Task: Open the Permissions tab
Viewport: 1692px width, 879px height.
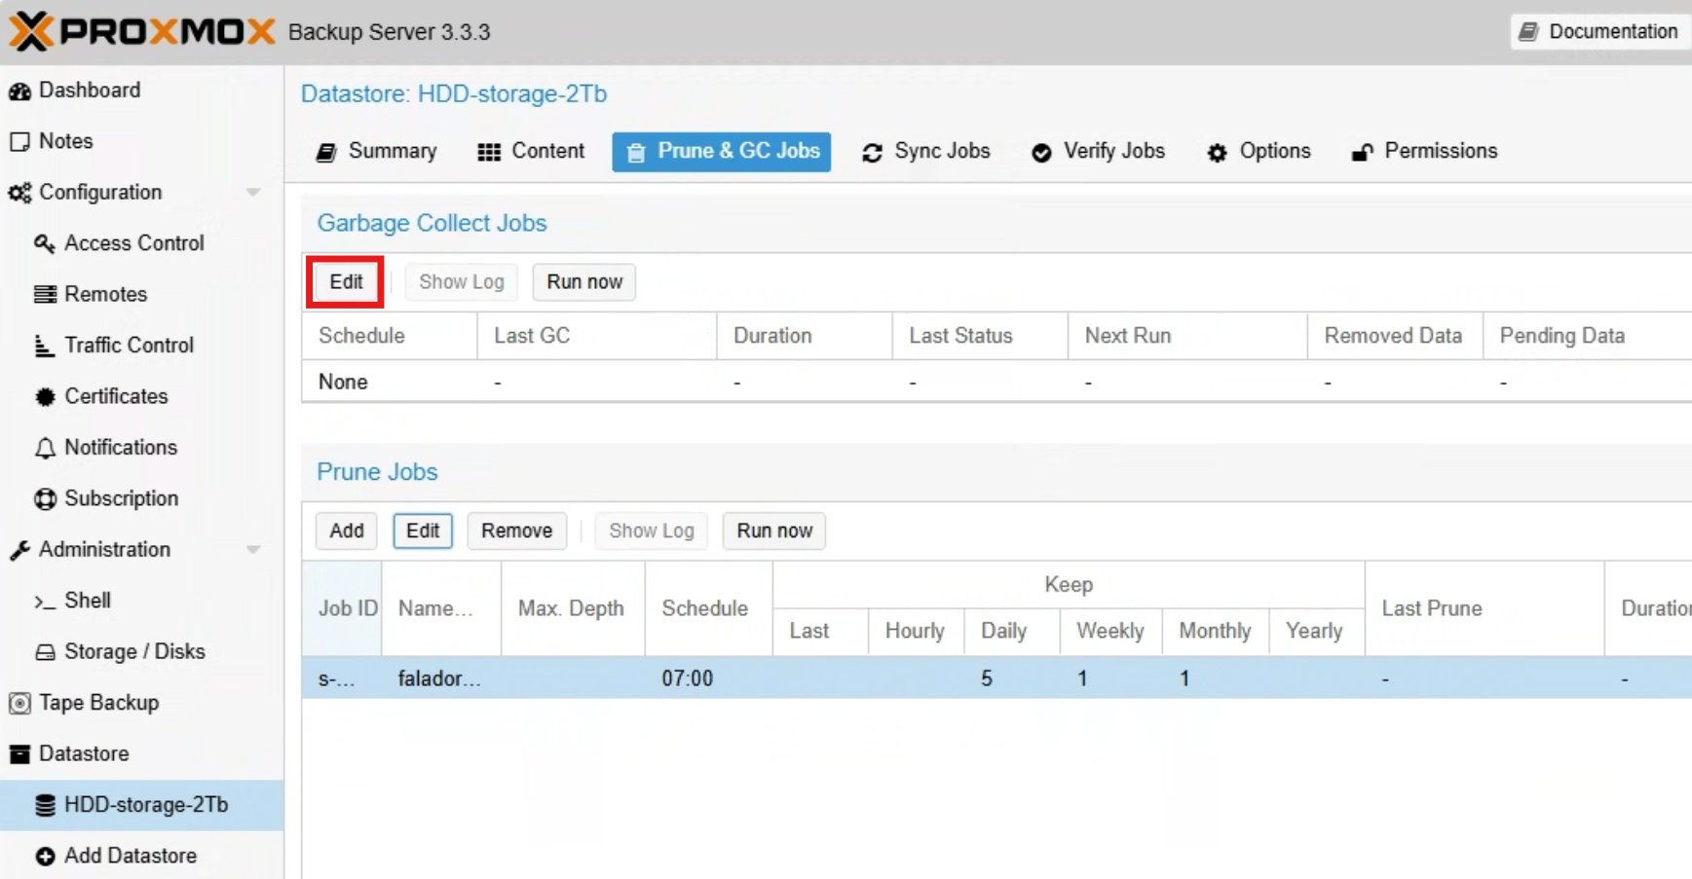Action: [x=1424, y=152]
